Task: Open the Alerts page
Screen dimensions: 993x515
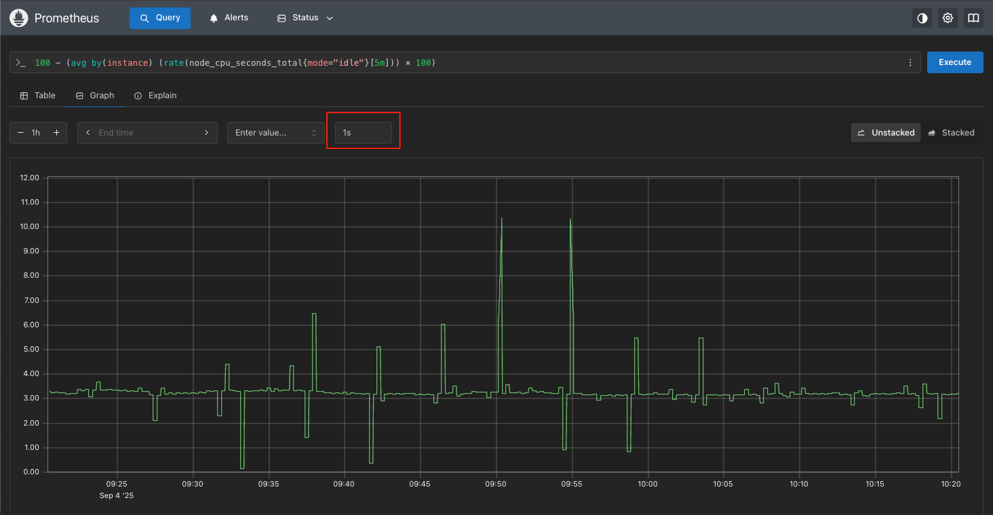Action: pyautogui.click(x=229, y=18)
